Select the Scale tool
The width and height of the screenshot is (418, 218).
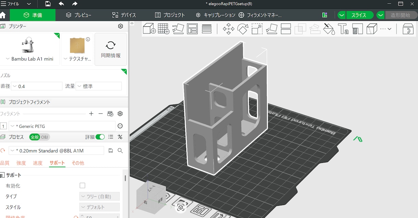257,29
